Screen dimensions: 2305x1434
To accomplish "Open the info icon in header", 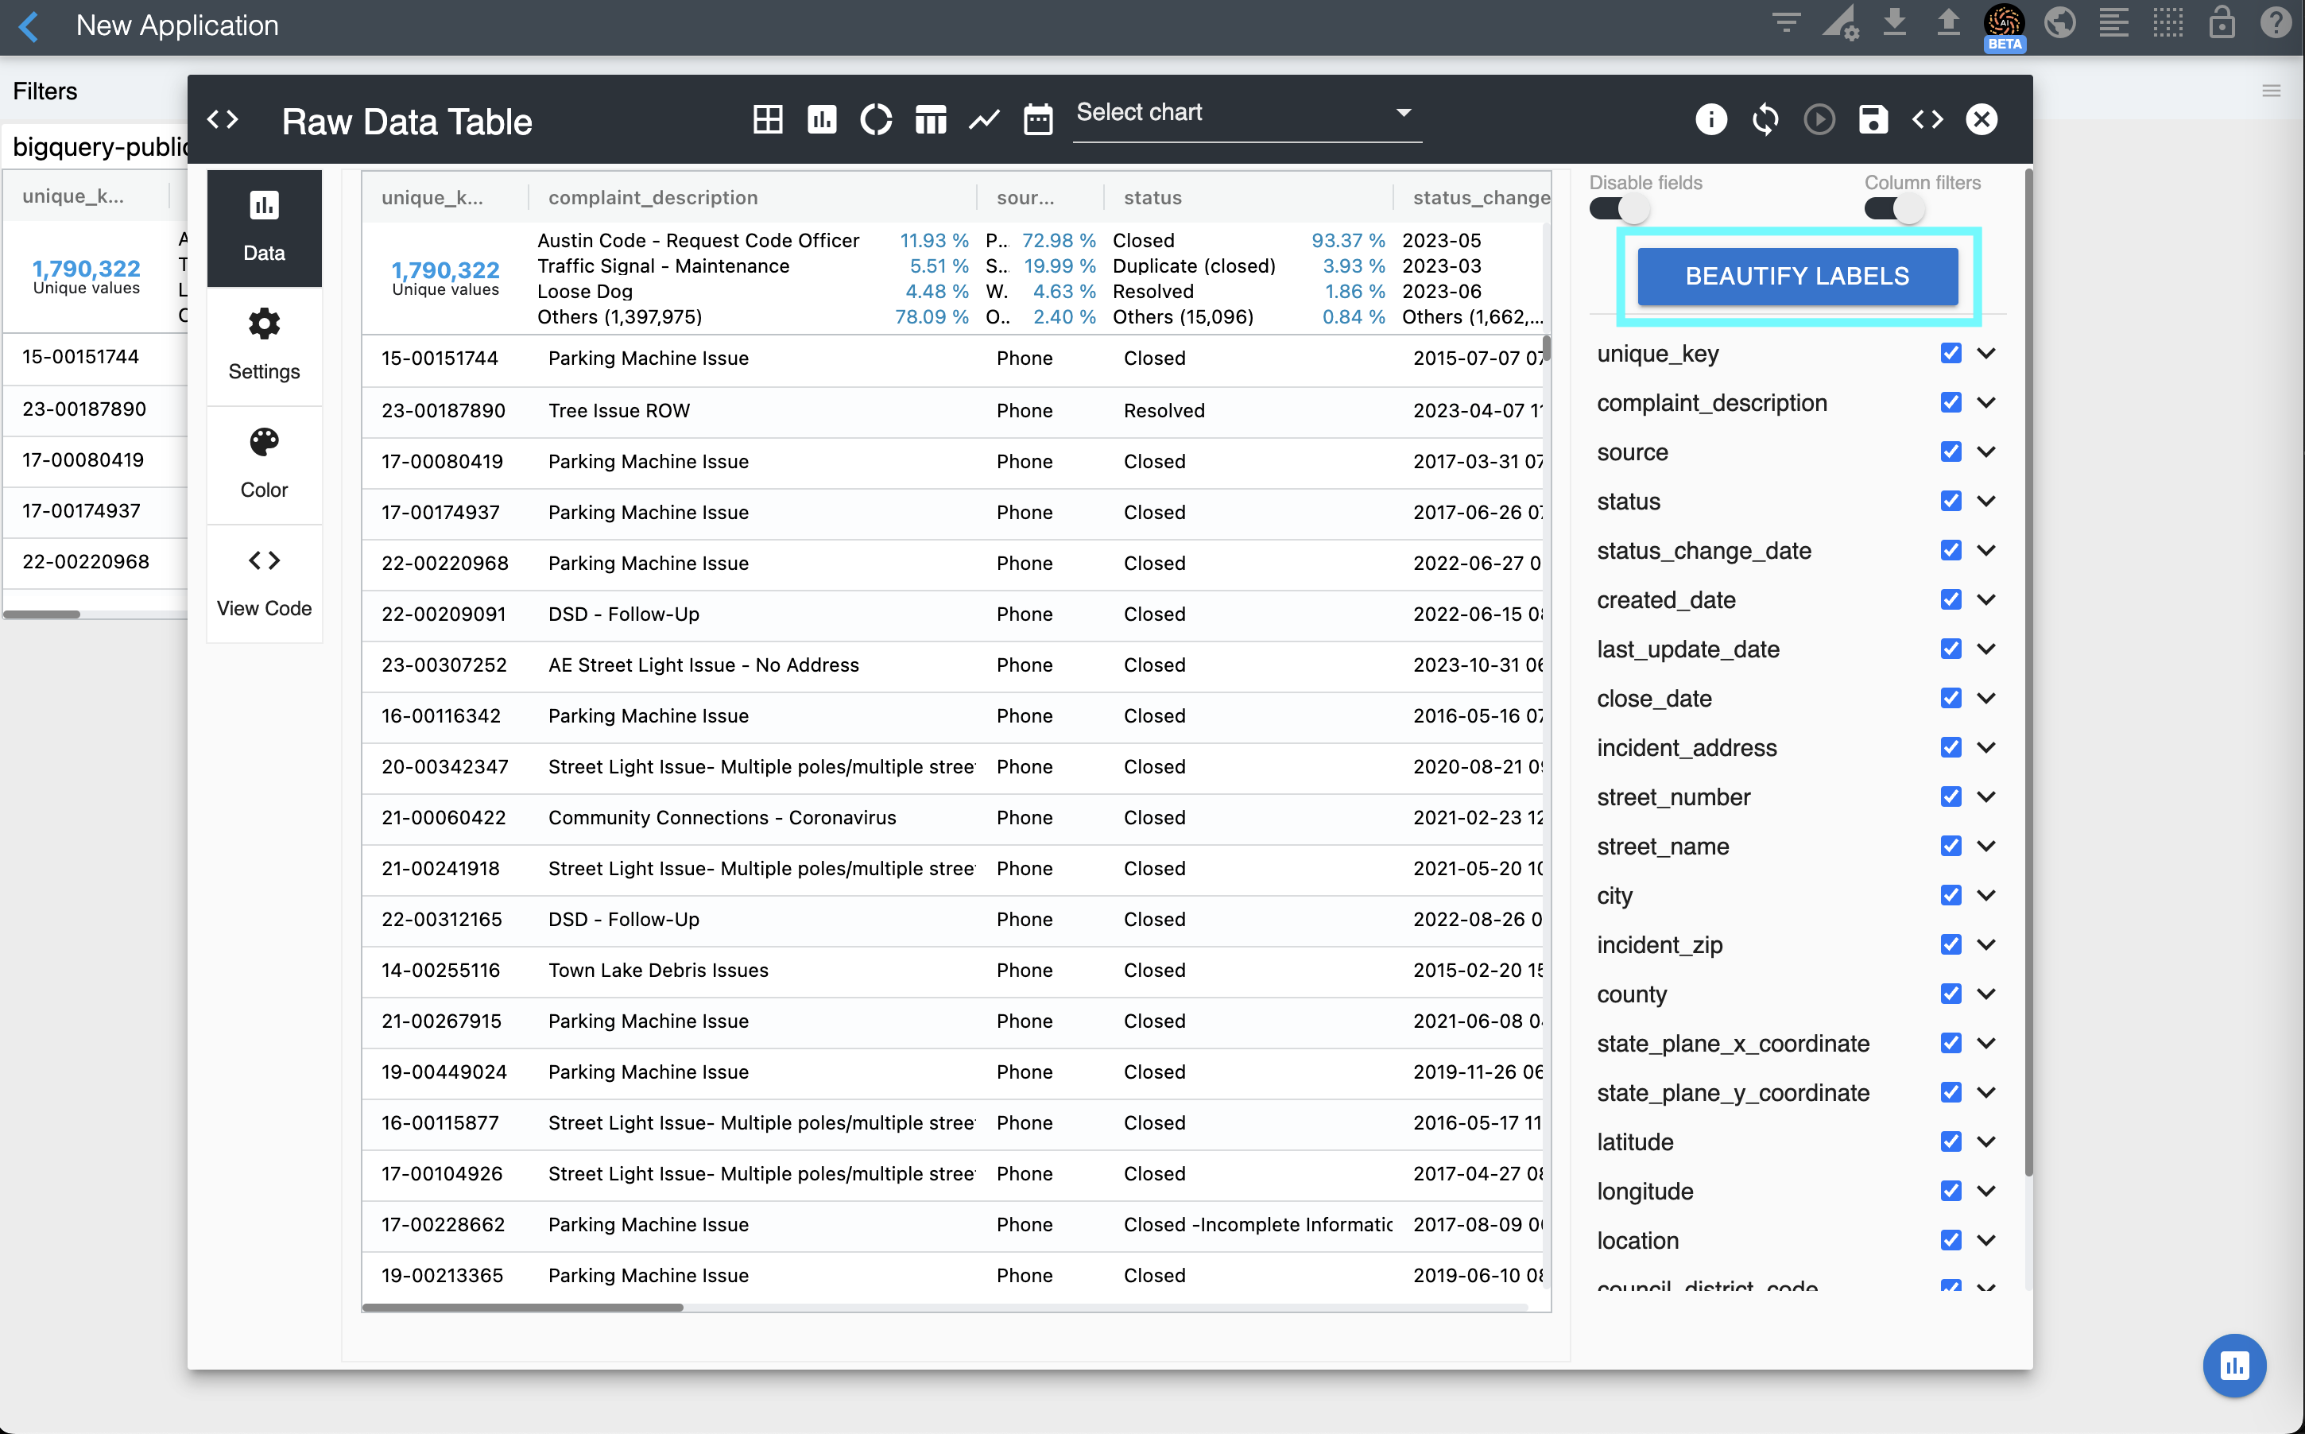I will pos(1710,119).
